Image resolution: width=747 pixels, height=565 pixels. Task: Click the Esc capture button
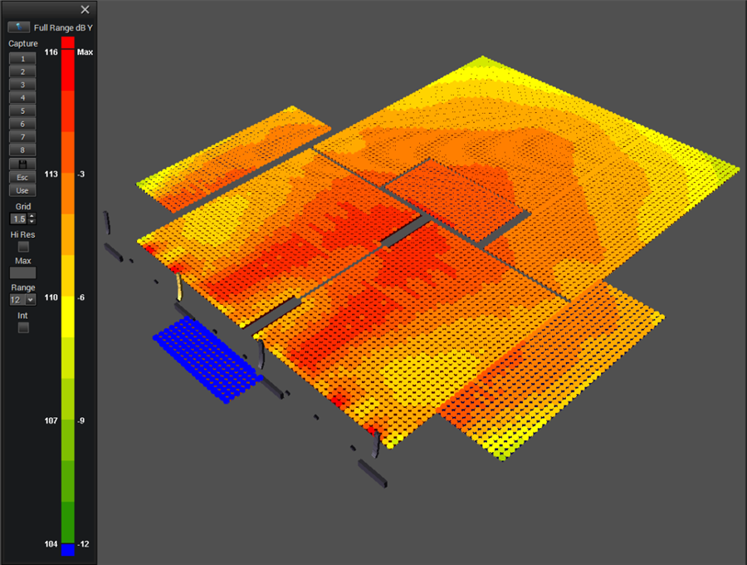coord(22,177)
